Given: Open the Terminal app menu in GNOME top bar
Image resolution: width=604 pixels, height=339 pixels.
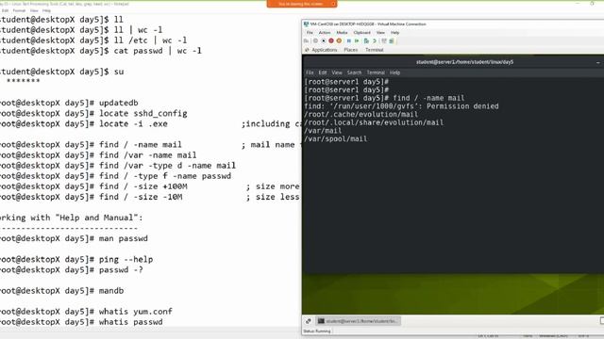Looking at the screenshot, I should pyautogui.click(x=375, y=50).
